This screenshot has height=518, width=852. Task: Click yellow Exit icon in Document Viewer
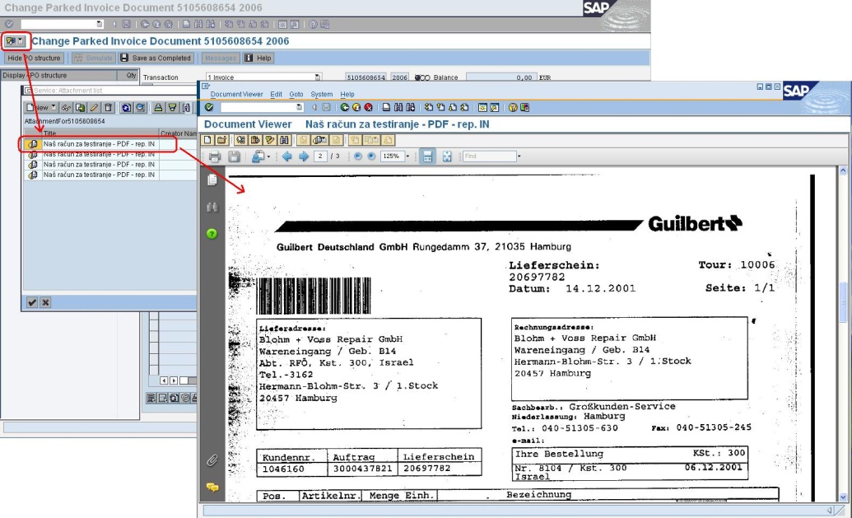(x=356, y=108)
